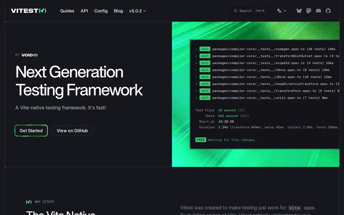Image resolution: width=344 pixels, height=215 pixels.
Task: Open the Discord server icon
Action: [318, 11]
